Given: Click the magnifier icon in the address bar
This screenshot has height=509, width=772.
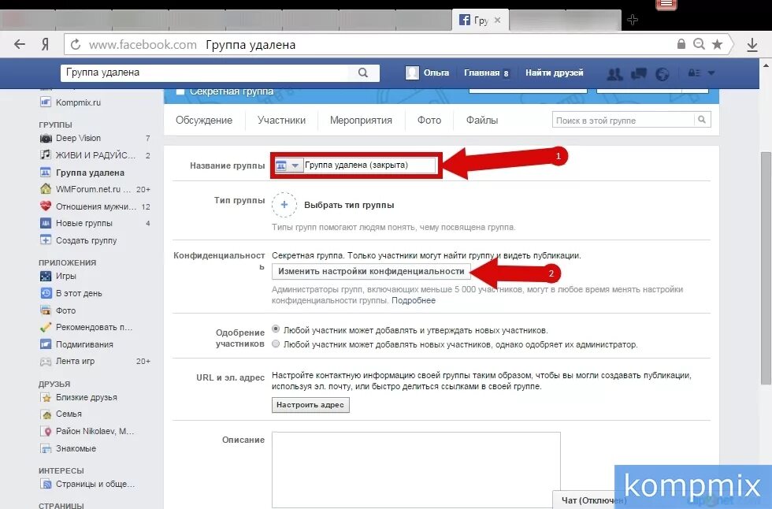Looking at the screenshot, I should tap(699, 44).
